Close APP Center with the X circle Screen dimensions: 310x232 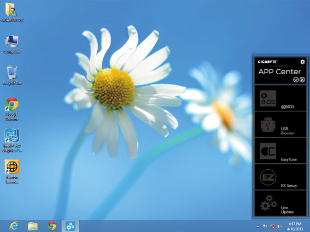[302, 80]
